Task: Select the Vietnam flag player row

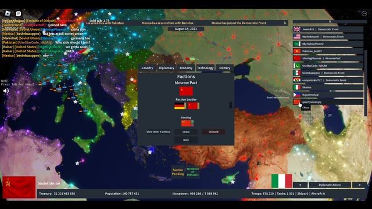Action: pos(328,51)
